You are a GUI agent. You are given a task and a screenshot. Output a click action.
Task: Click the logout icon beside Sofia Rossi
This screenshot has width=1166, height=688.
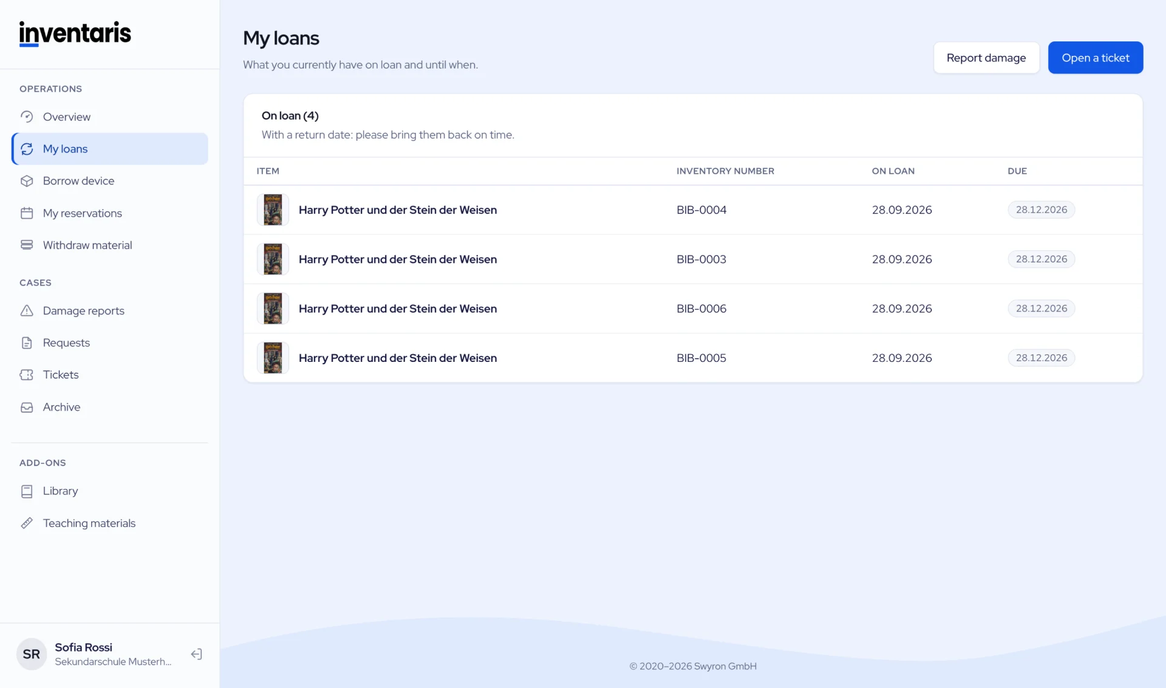pyautogui.click(x=196, y=654)
